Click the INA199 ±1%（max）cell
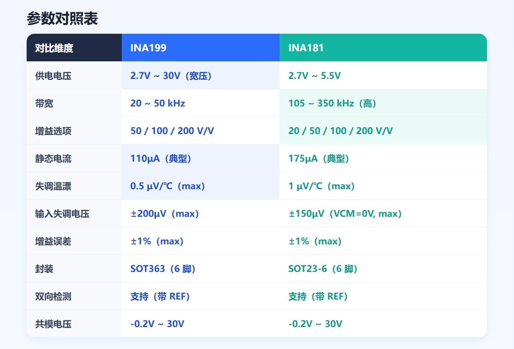The width and height of the screenshot is (514, 349). click(x=201, y=241)
